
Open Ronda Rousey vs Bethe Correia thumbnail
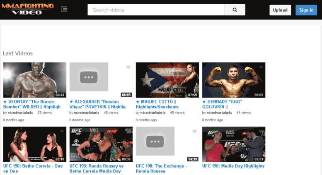101,144
